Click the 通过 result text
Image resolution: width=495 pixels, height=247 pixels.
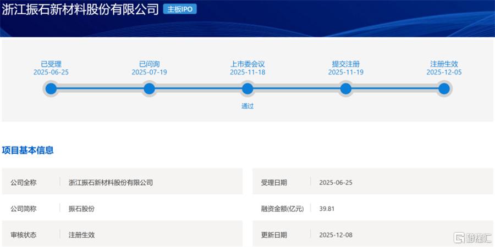click(x=248, y=106)
